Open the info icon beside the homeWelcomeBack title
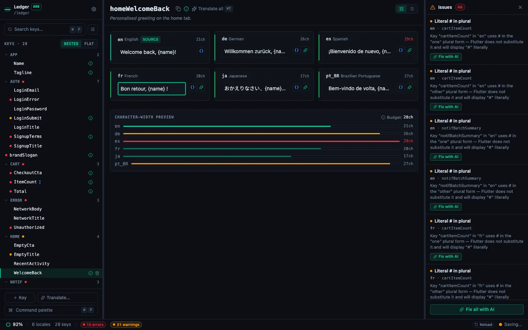Image resolution: width=528 pixels, height=330 pixels. click(186, 9)
